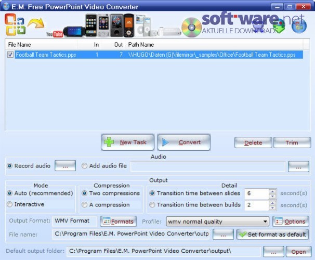Browse for record audio settings button
The width and height of the screenshot is (315, 260).
coord(65,166)
